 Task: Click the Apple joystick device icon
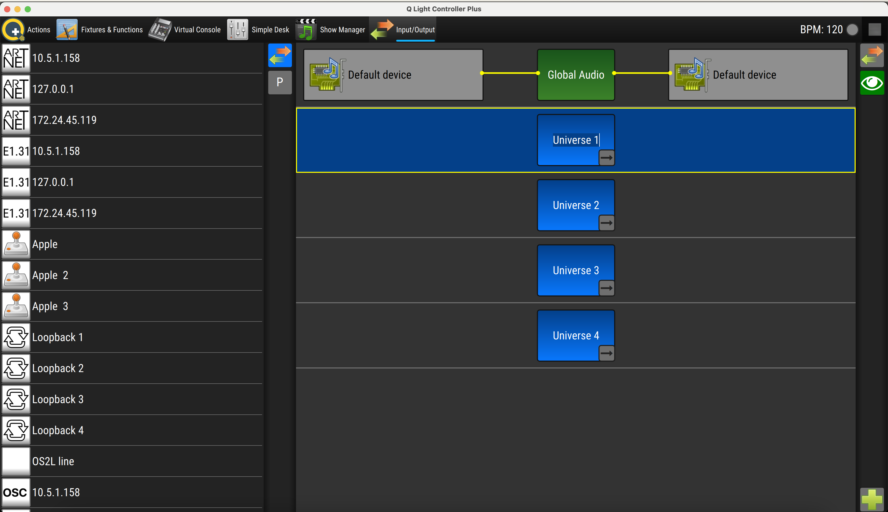tap(16, 244)
